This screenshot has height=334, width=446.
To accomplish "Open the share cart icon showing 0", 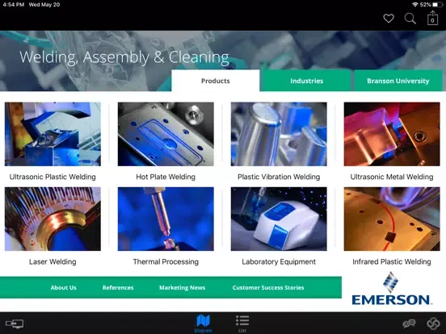I will [x=432, y=18].
